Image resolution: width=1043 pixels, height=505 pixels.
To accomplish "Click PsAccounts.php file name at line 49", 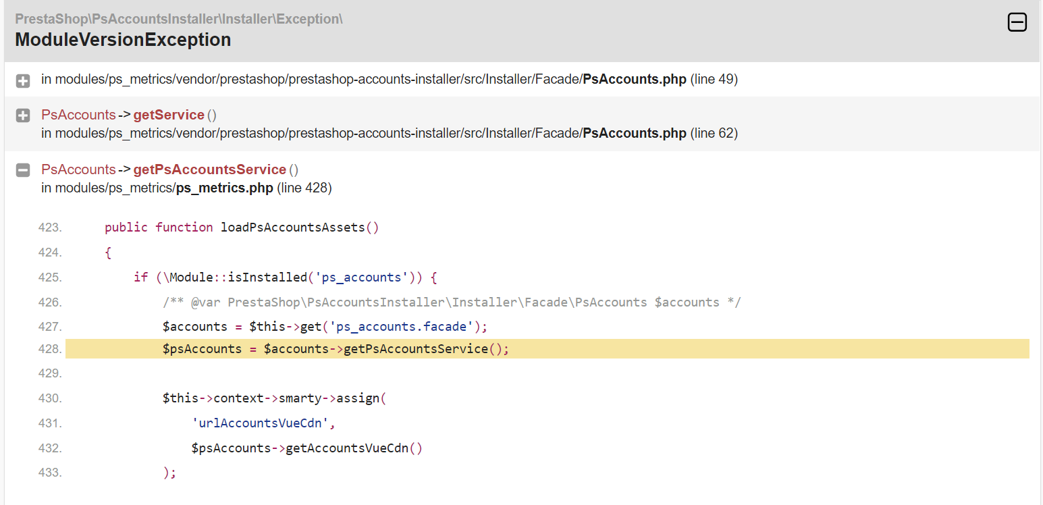I will (635, 79).
